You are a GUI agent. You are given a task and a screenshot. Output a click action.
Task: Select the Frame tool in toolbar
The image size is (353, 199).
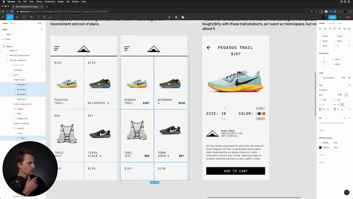point(17,17)
